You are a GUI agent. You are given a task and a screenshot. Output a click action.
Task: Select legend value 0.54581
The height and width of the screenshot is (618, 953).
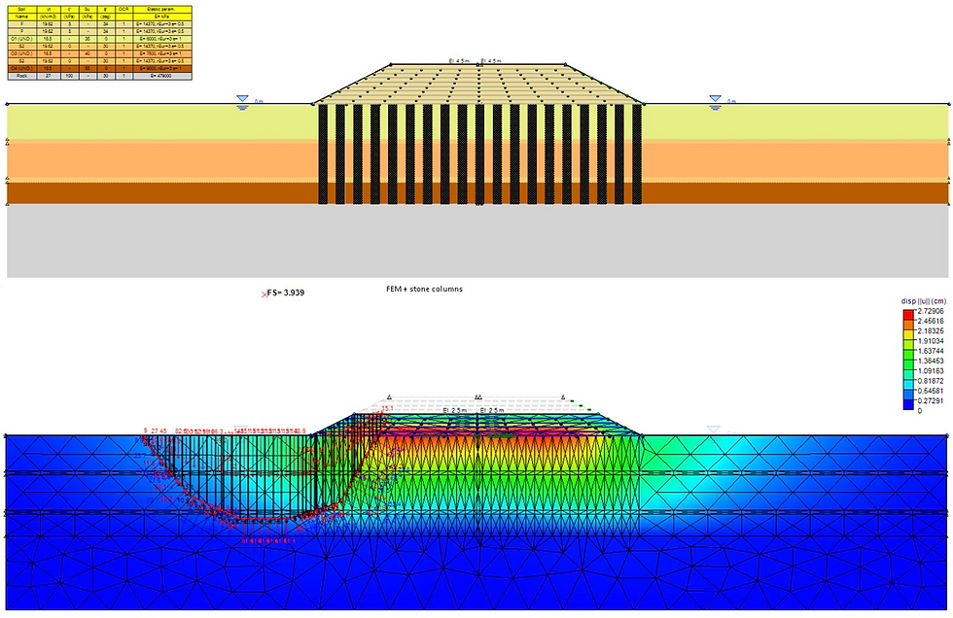click(x=931, y=391)
